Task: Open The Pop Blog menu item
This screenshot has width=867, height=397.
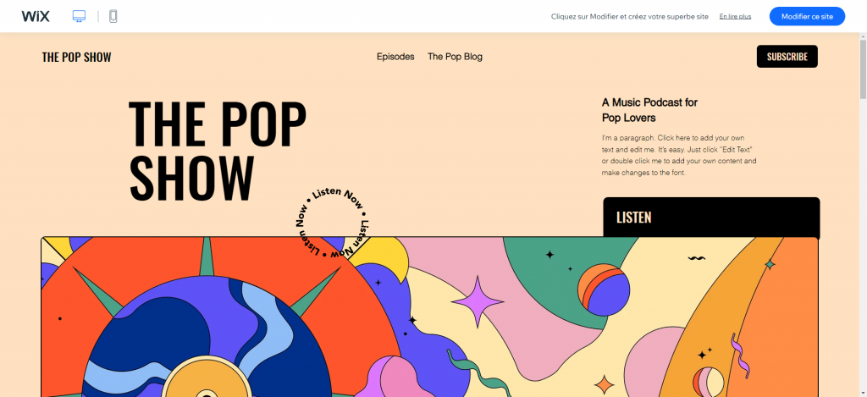Action: tap(455, 57)
